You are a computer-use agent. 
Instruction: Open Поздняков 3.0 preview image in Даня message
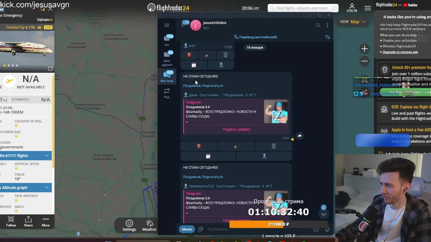[x=276, y=112]
